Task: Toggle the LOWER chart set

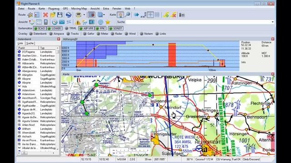Action: click(54, 29)
